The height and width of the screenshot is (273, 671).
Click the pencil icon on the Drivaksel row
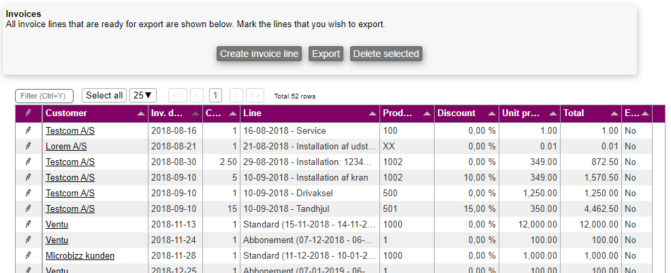(x=28, y=193)
